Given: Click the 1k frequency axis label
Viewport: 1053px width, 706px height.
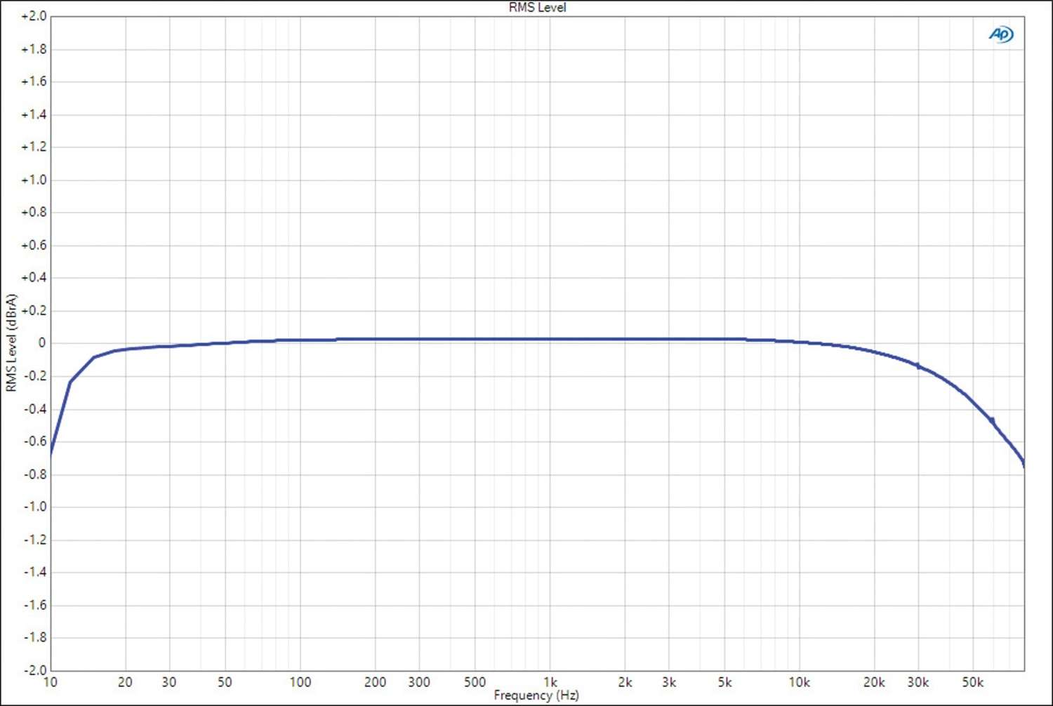Looking at the screenshot, I should (x=550, y=682).
